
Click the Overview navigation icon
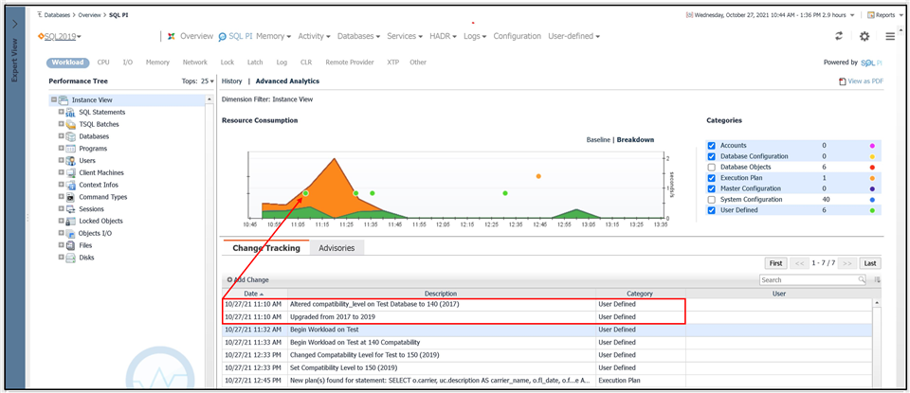(x=172, y=36)
